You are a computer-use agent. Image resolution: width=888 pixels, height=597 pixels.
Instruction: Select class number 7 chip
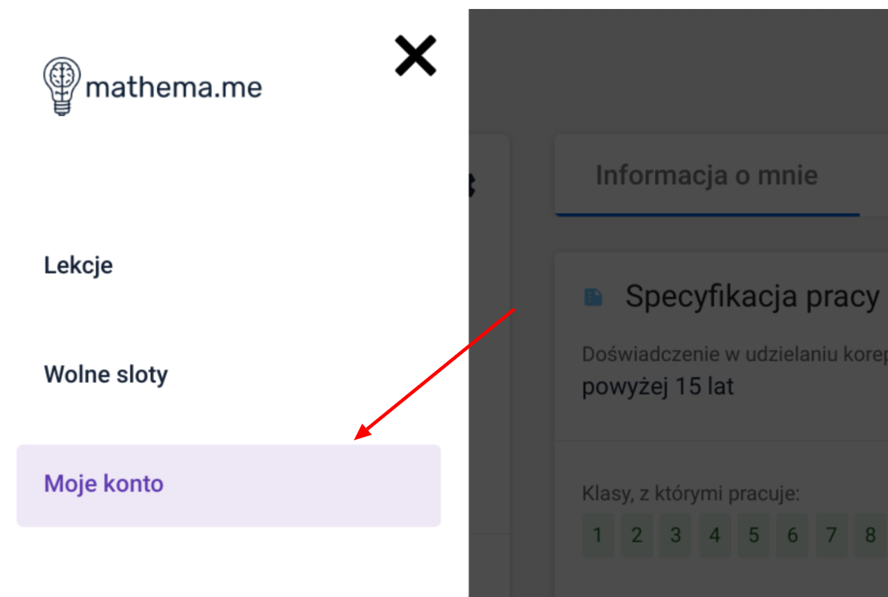click(831, 535)
